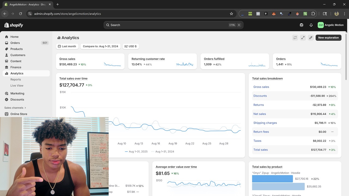Click the Aug 1–31, 2024 chart legend
The width and height of the screenshot is (349, 196).
(x=163, y=152)
